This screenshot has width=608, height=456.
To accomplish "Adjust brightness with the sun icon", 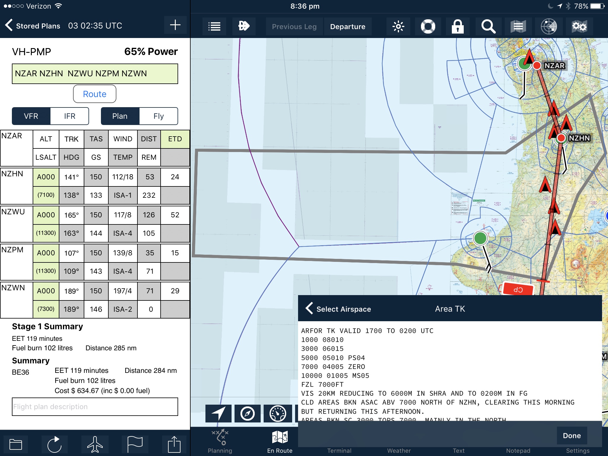I will (x=398, y=26).
